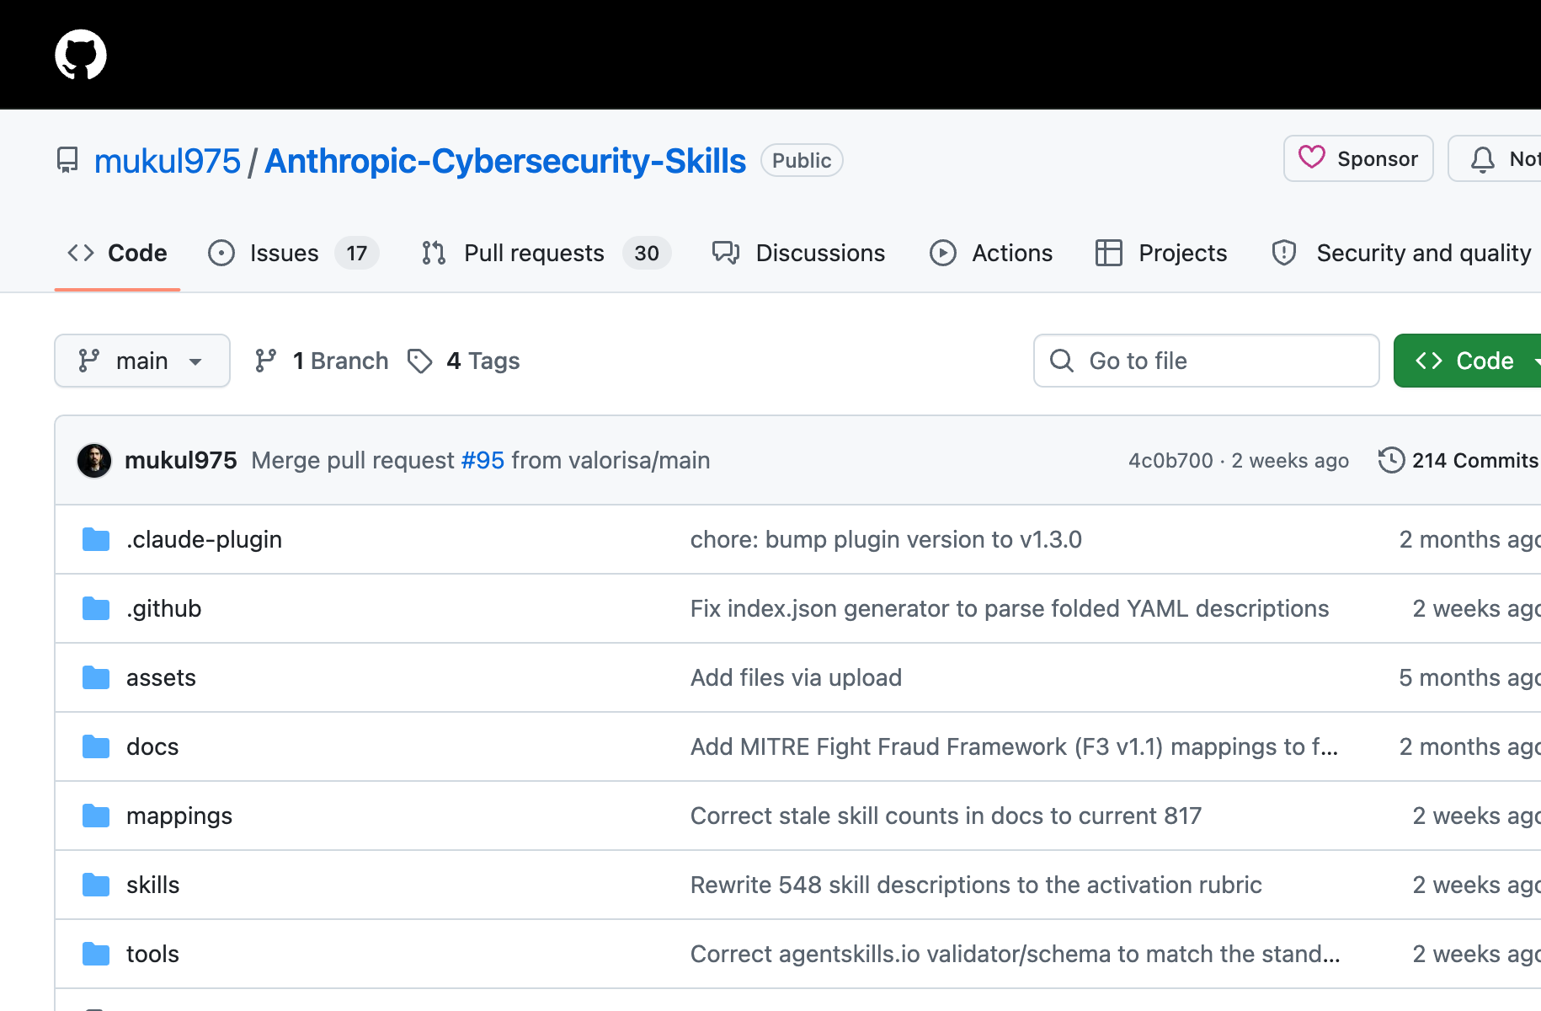Click folder icon for .github
Viewport: 1541px width, 1011px height.
[96, 608]
